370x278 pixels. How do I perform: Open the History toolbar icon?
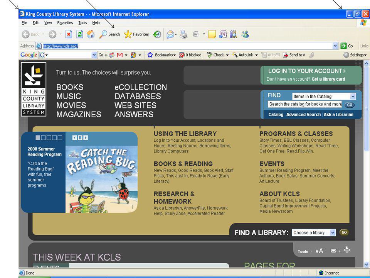point(157,34)
